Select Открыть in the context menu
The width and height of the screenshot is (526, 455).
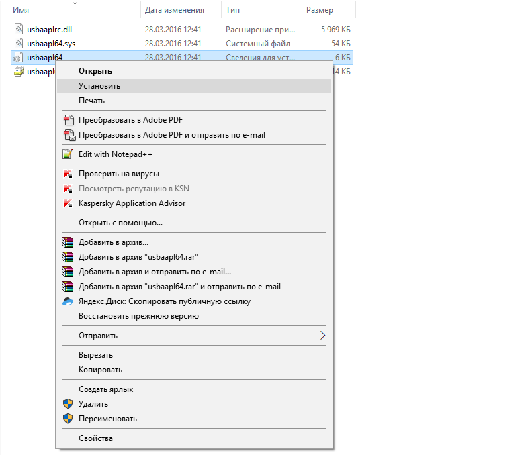pos(95,71)
